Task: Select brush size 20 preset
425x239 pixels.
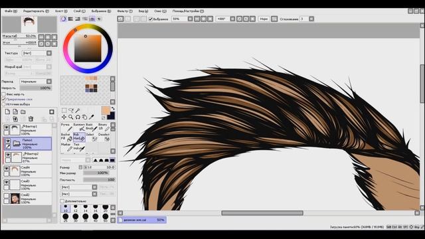Action: pos(105,208)
